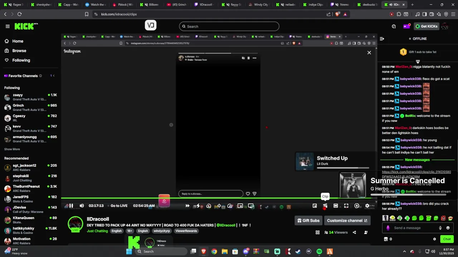Jump to live with Go to LIVE

(x=119, y=206)
